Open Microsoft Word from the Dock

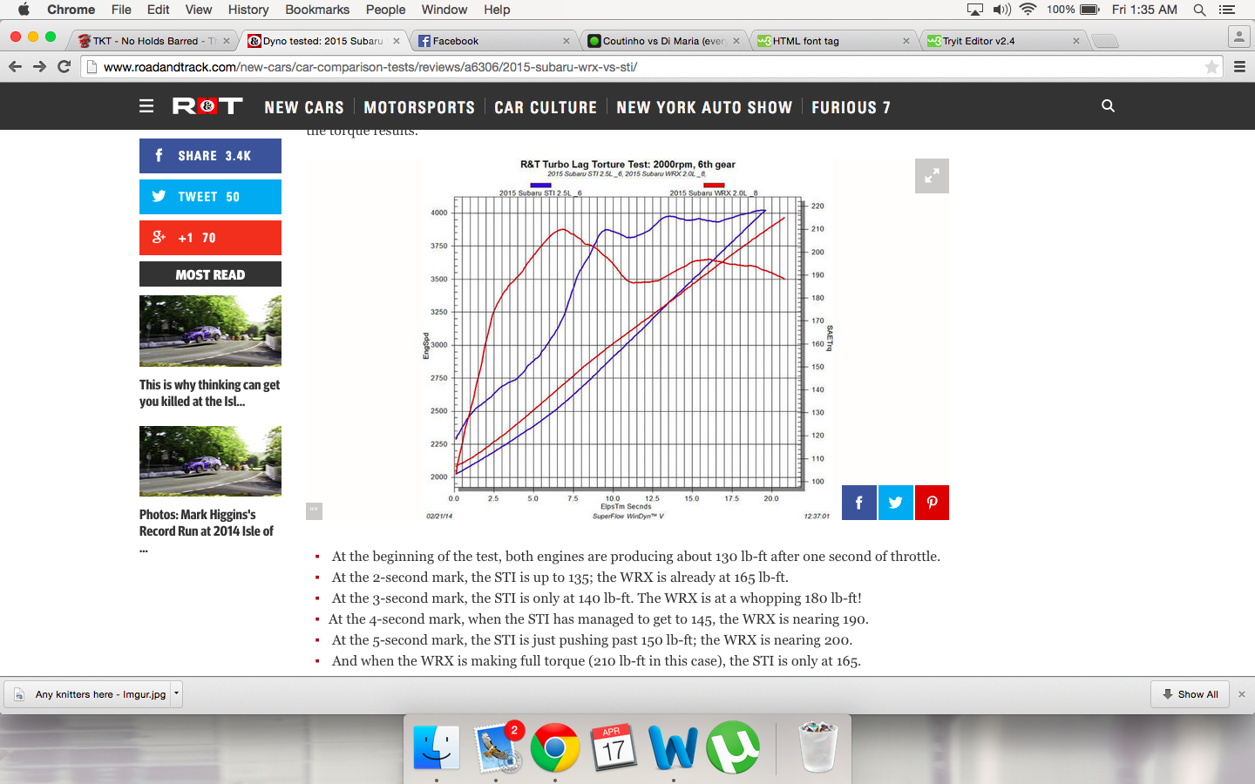coord(673,747)
